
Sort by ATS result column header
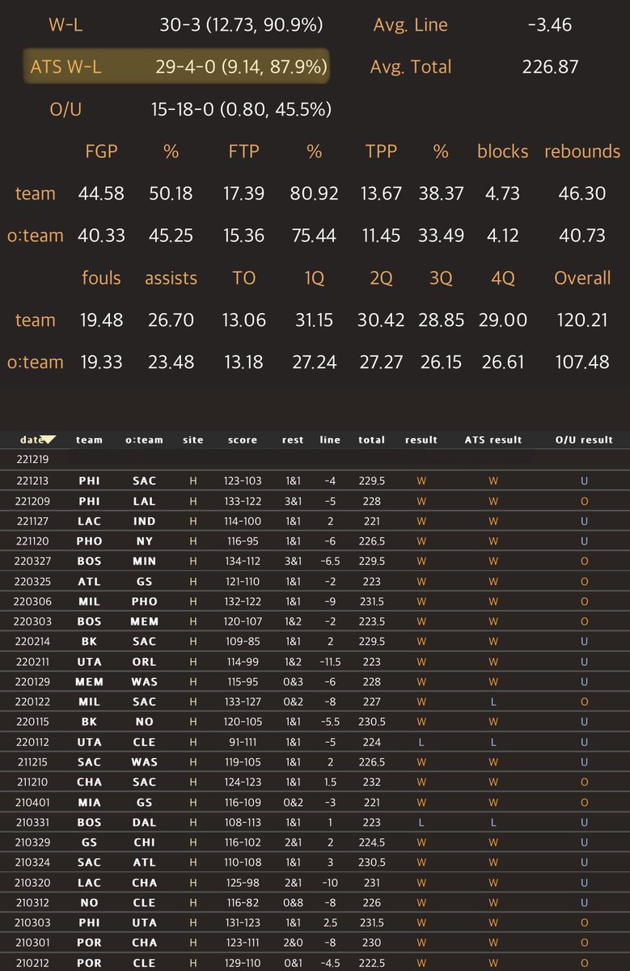click(x=493, y=440)
